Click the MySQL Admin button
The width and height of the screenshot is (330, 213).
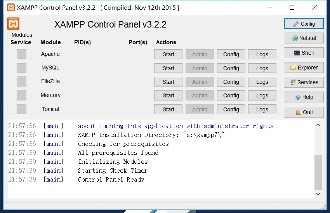click(200, 68)
